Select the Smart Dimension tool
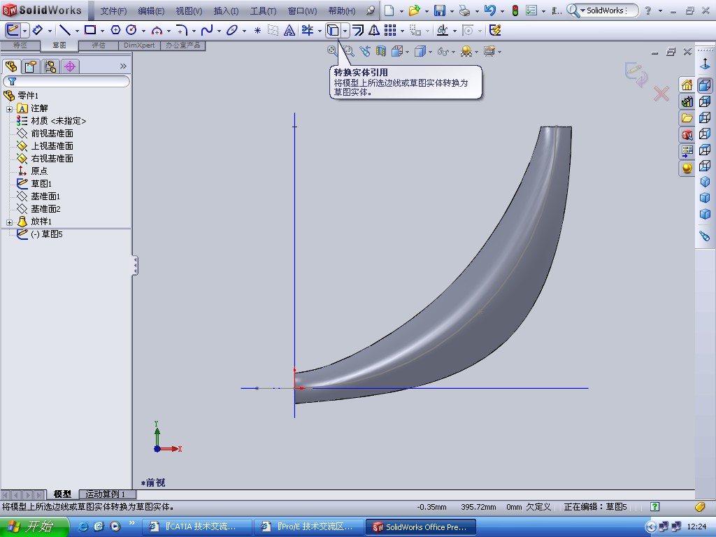 point(38,31)
